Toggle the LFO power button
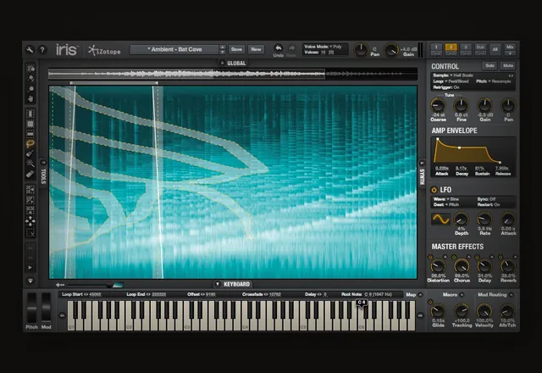Screen dimensions: 542x373 (x=434, y=190)
